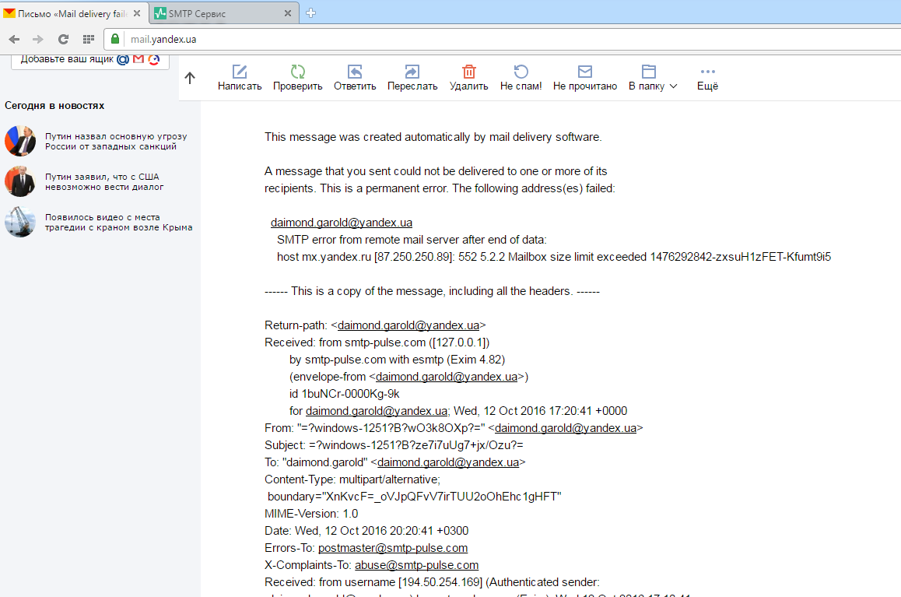Reload the page with refresh icon

coord(63,39)
